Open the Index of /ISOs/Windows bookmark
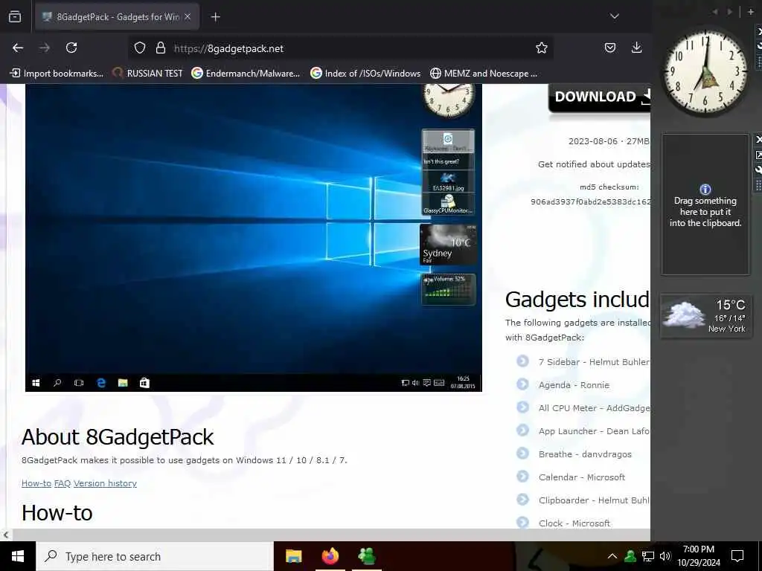Screen dimensions: 762x571 365,74
